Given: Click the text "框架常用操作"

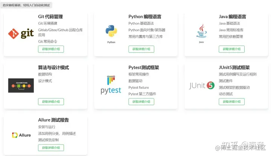Looking at the screenshot, I should coord(139,74).
